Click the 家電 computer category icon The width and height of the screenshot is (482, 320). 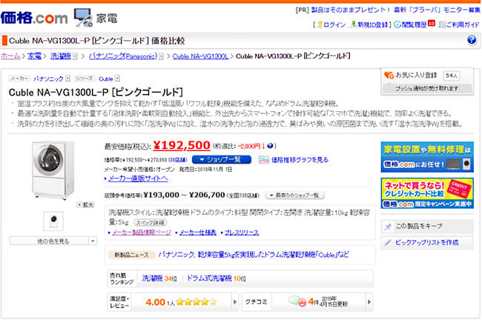point(83,18)
